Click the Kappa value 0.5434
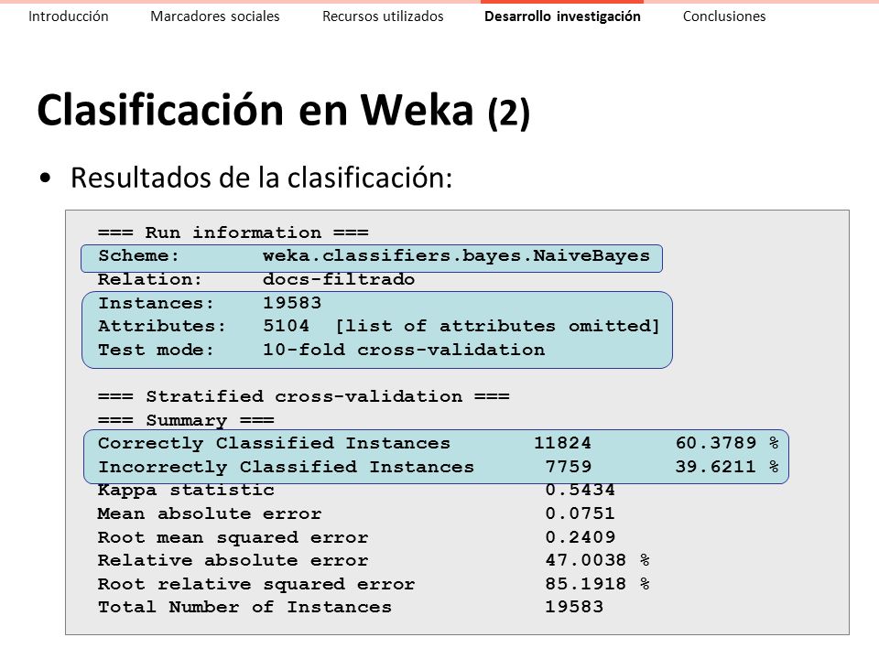Image resolution: width=879 pixels, height=659 pixels. (x=581, y=491)
